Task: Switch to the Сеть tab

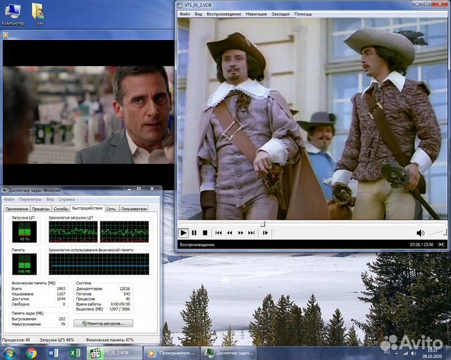Action: 111,209
